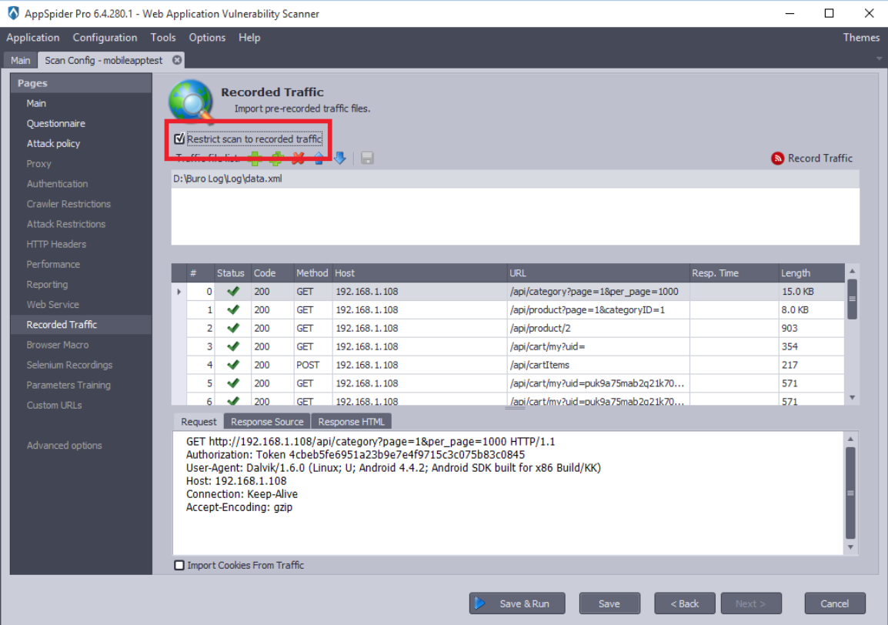Click the red Record Traffic icon
The width and height of the screenshot is (888, 625).
[x=777, y=159]
